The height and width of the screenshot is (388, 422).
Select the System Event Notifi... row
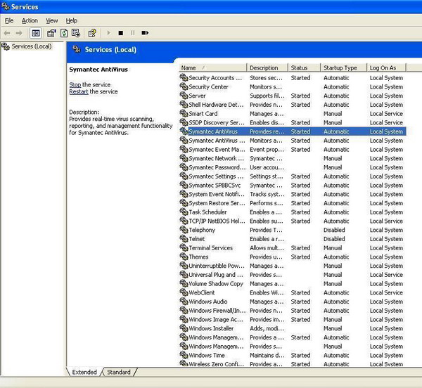[x=293, y=194]
